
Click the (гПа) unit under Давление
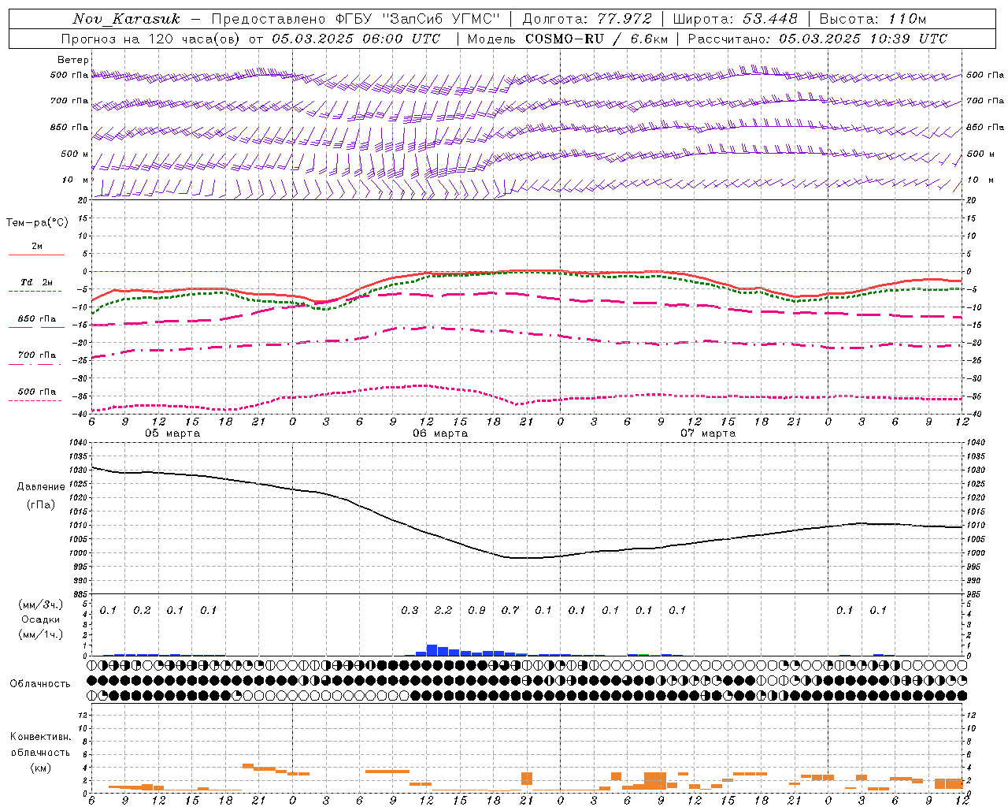click(x=41, y=504)
